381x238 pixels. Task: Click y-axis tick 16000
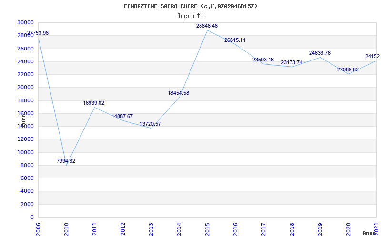pos(26,113)
